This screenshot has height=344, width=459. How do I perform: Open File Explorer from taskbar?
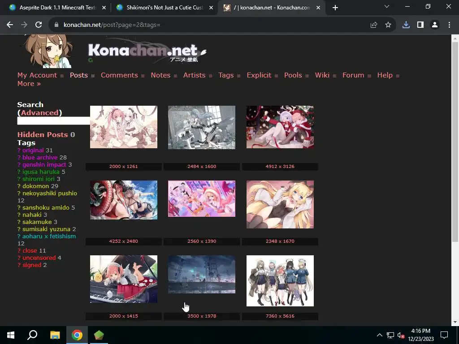(55, 335)
